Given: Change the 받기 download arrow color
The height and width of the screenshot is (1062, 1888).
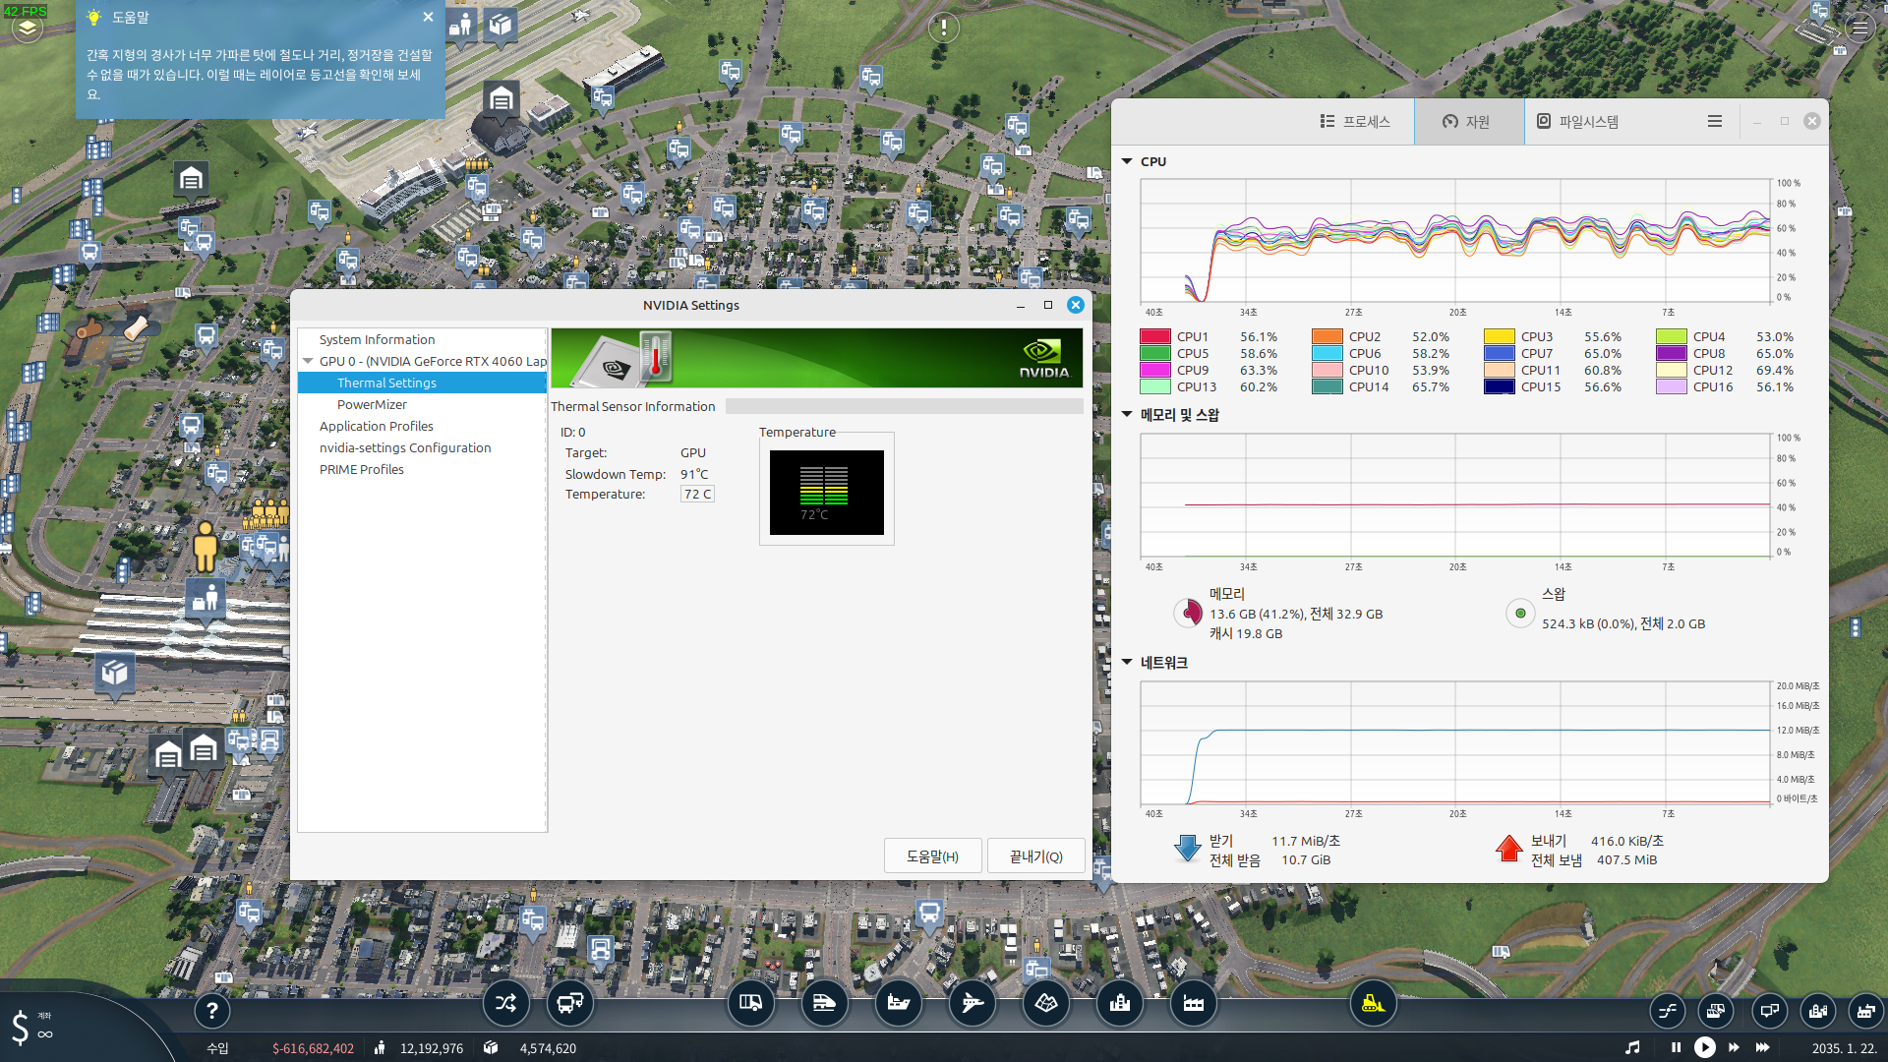Looking at the screenshot, I should (x=1188, y=849).
